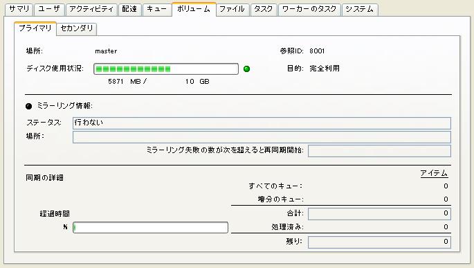Image resolution: width=474 pixels, height=268 pixels.
Task: Click the black mirroring information bullet
Action: coord(29,106)
